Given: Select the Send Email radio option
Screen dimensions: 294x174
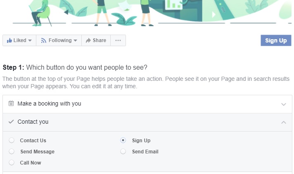Looking at the screenshot, I should [x=123, y=152].
